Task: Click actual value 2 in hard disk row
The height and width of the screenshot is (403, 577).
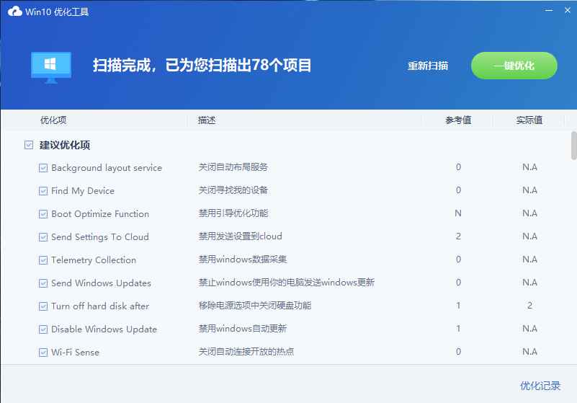Action: point(529,306)
